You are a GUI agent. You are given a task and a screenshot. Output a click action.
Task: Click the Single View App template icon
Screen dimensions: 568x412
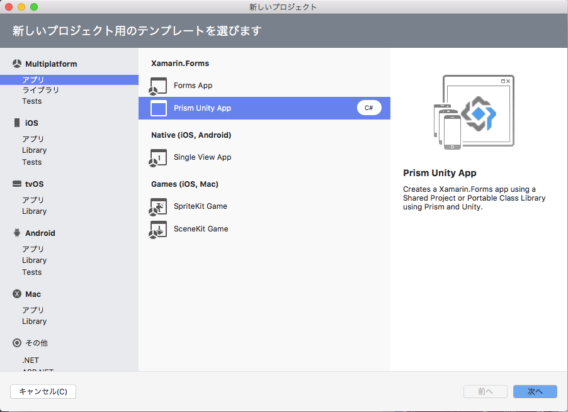click(x=158, y=158)
